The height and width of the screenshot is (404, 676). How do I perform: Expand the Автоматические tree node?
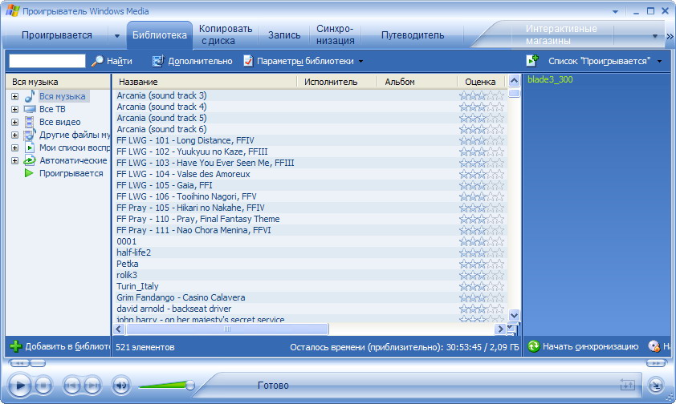pos(14,161)
